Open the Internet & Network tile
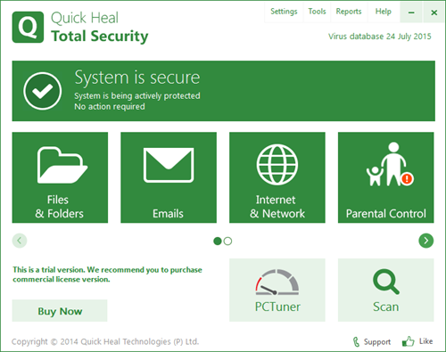Viewport: 446px width, 352px height. pyautogui.click(x=277, y=177)
